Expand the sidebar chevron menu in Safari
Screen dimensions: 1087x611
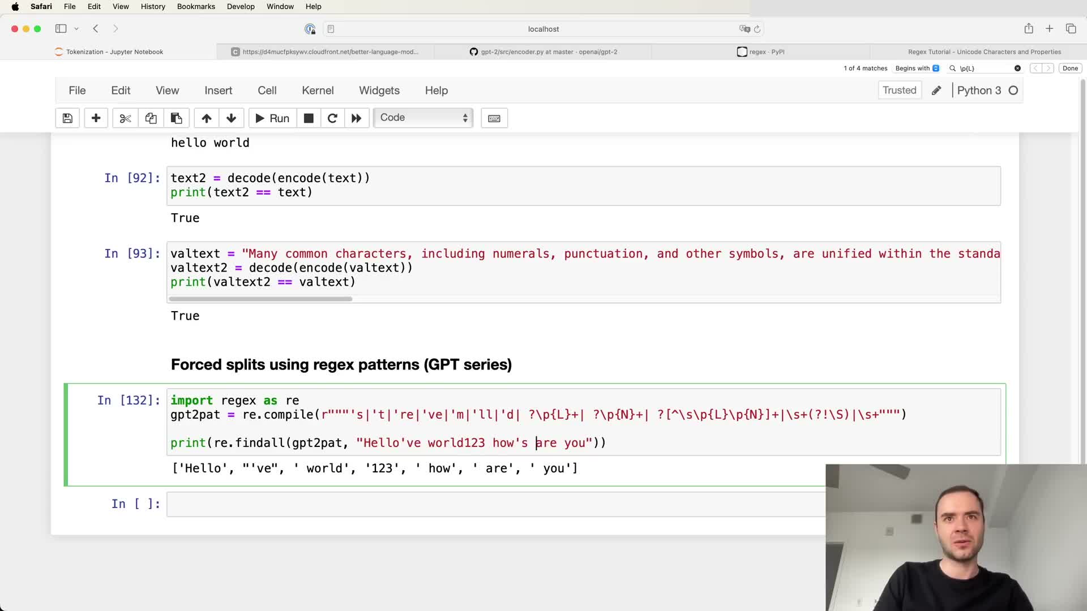(x=76, y=29)
